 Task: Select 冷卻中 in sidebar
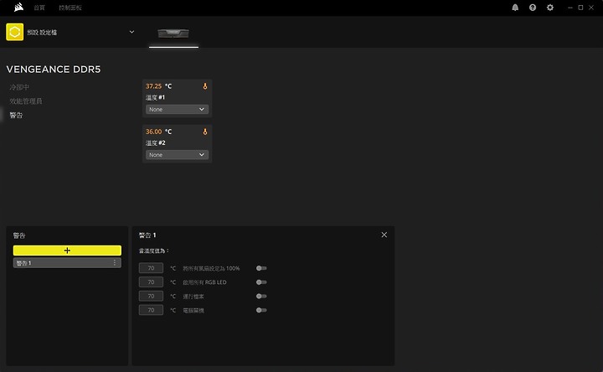tap(19, 87)
